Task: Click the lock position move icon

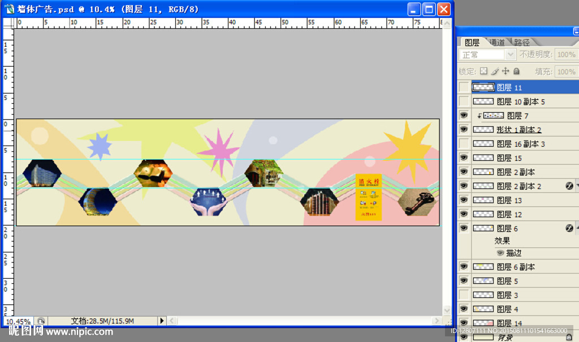Action: click(x=505, y=72)
